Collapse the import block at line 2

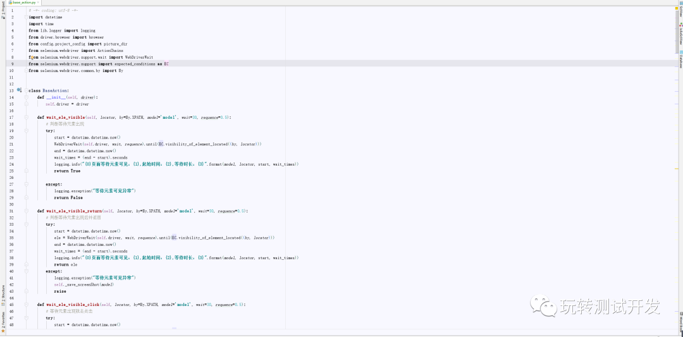click(26, 17)
